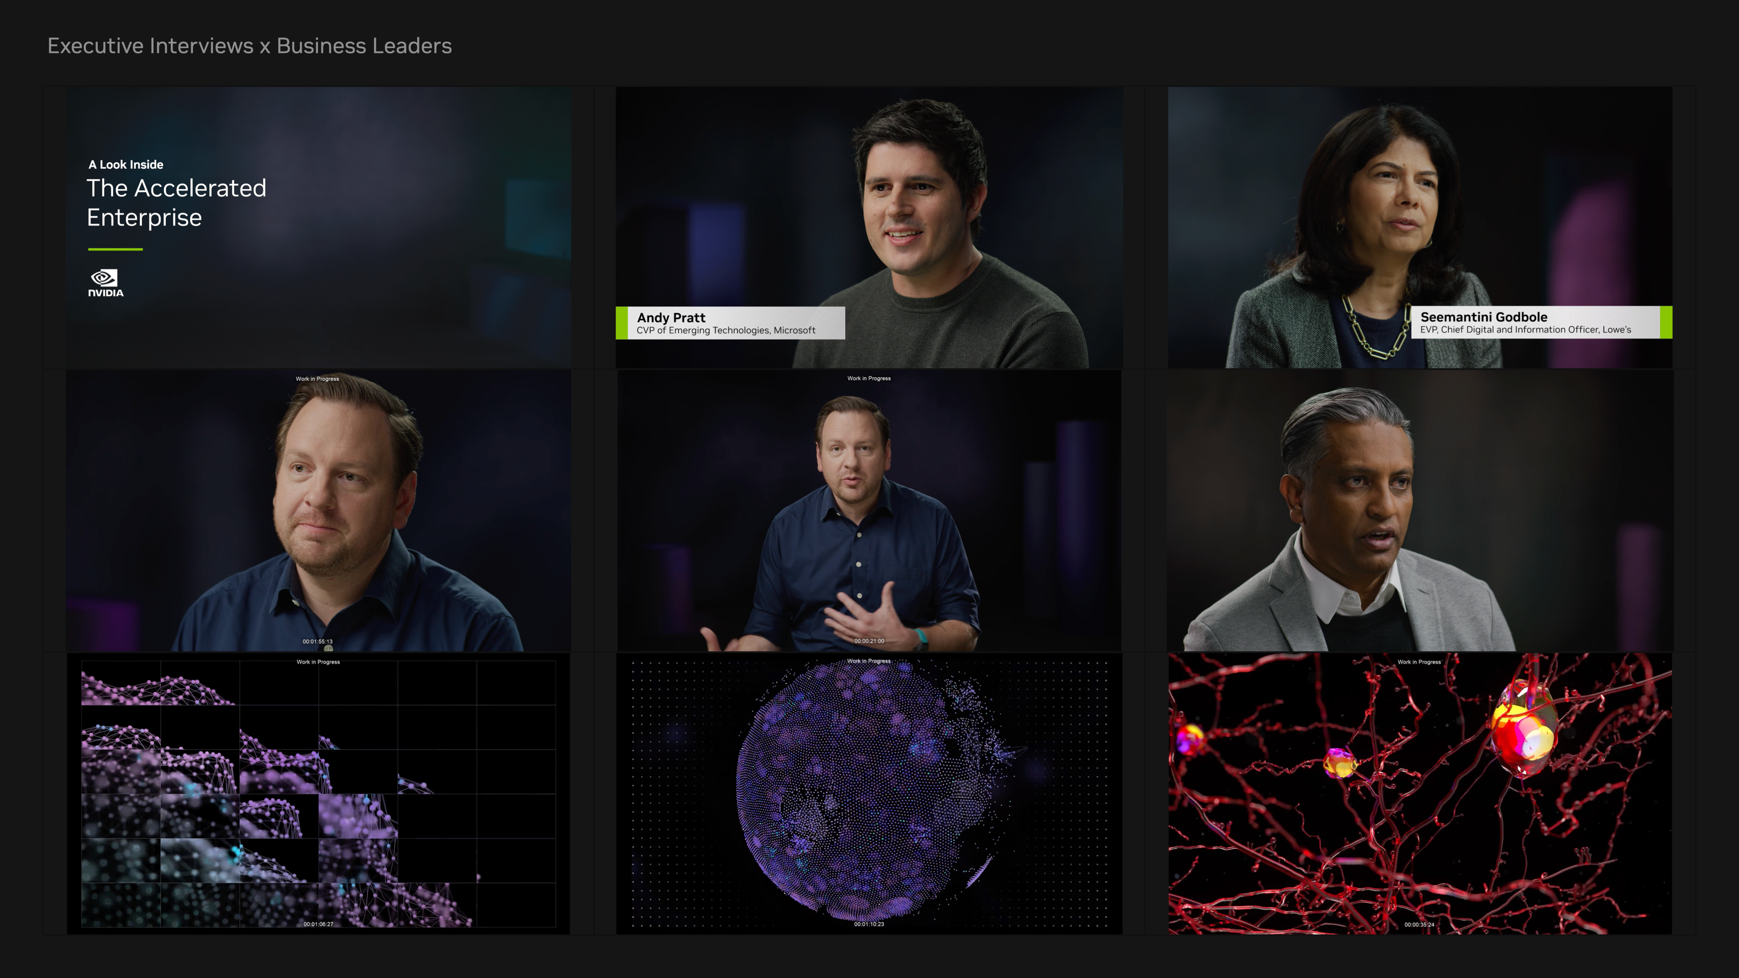Click timecode 00:01:10:23 on globe frame
This screenshot has width=1739, height=978.
(869, 924)
